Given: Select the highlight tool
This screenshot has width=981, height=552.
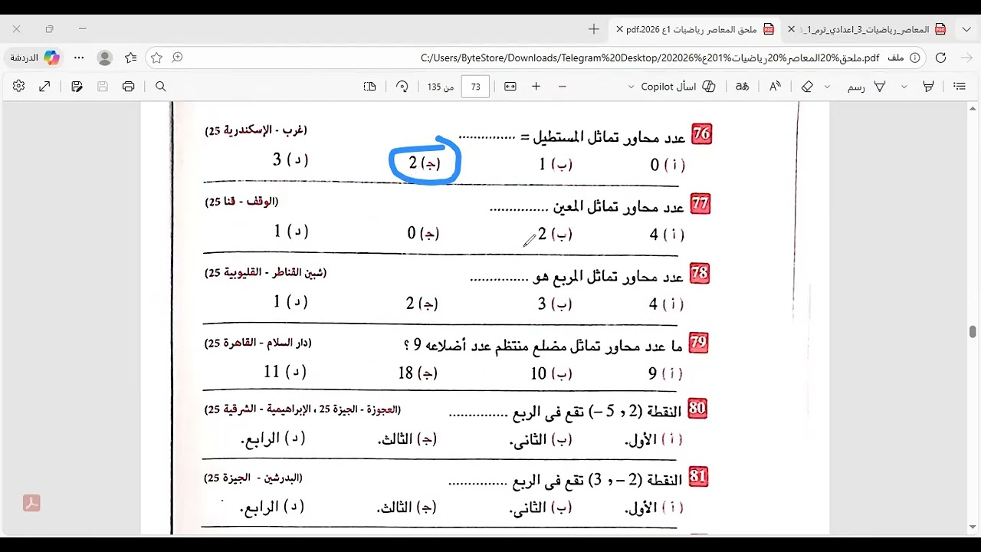Looking at the screenshot, I should coord(928,87).
